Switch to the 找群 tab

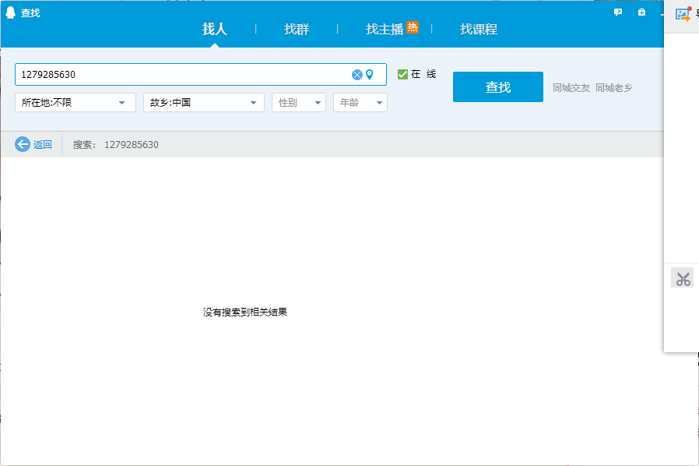click(297, 30)
